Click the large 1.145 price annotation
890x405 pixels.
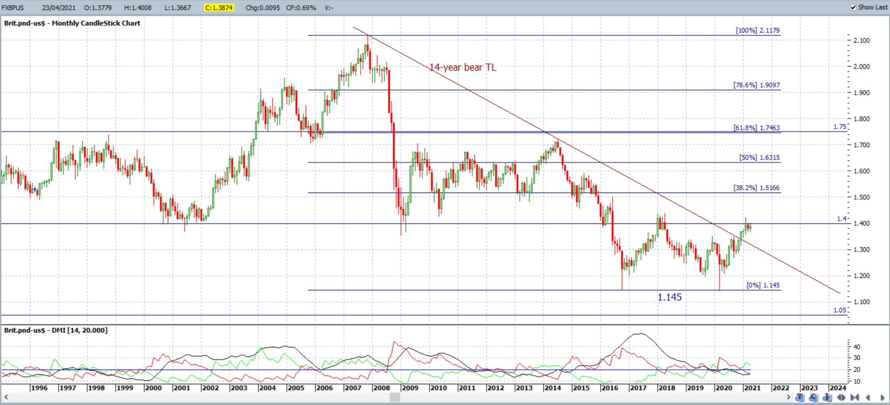tap(669, 297)
